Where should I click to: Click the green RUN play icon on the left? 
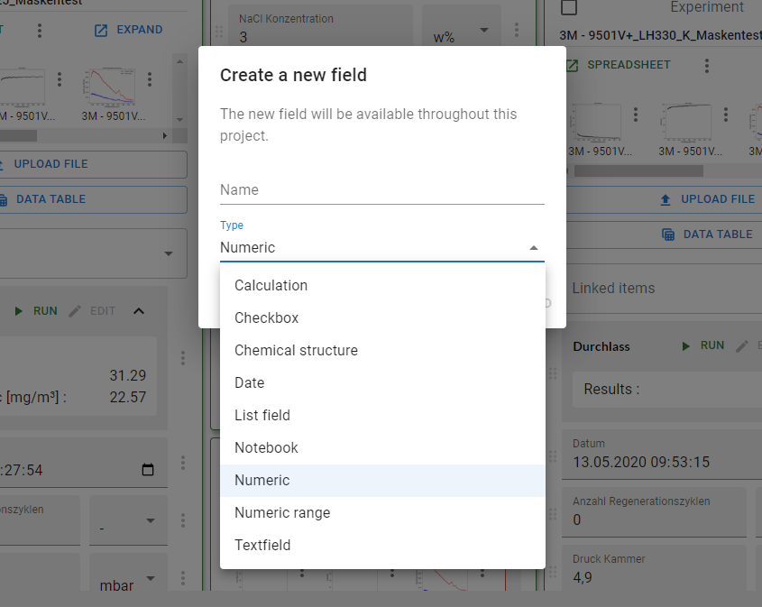click(19, 311)
